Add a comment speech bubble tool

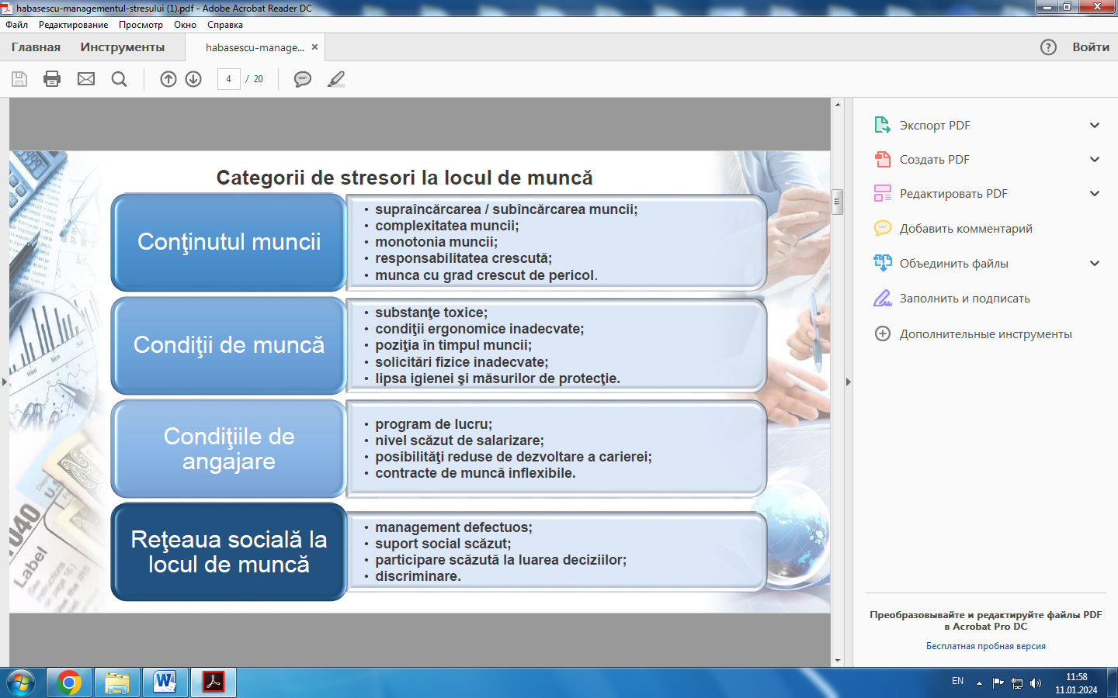(x=303, y=79)
